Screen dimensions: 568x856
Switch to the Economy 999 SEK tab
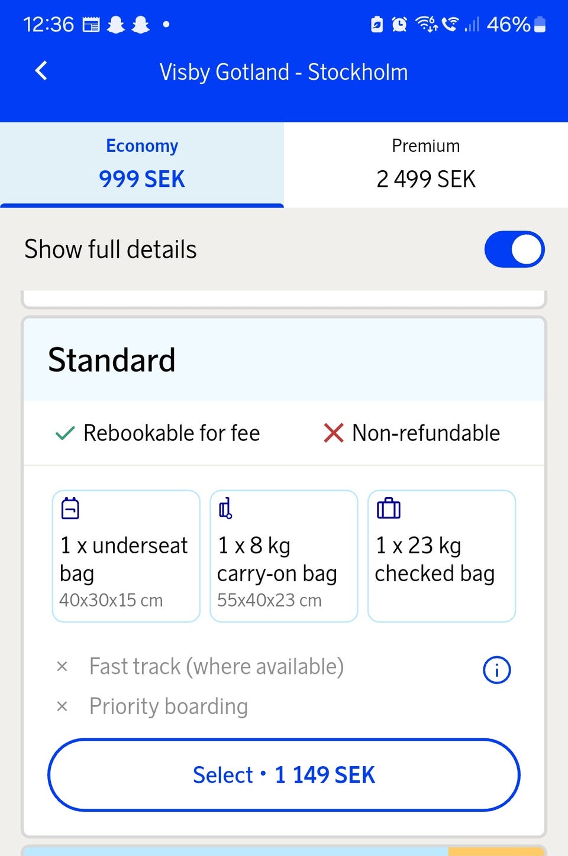[142, 164]
